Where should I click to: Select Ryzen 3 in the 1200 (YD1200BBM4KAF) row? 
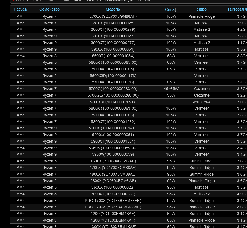49,220
